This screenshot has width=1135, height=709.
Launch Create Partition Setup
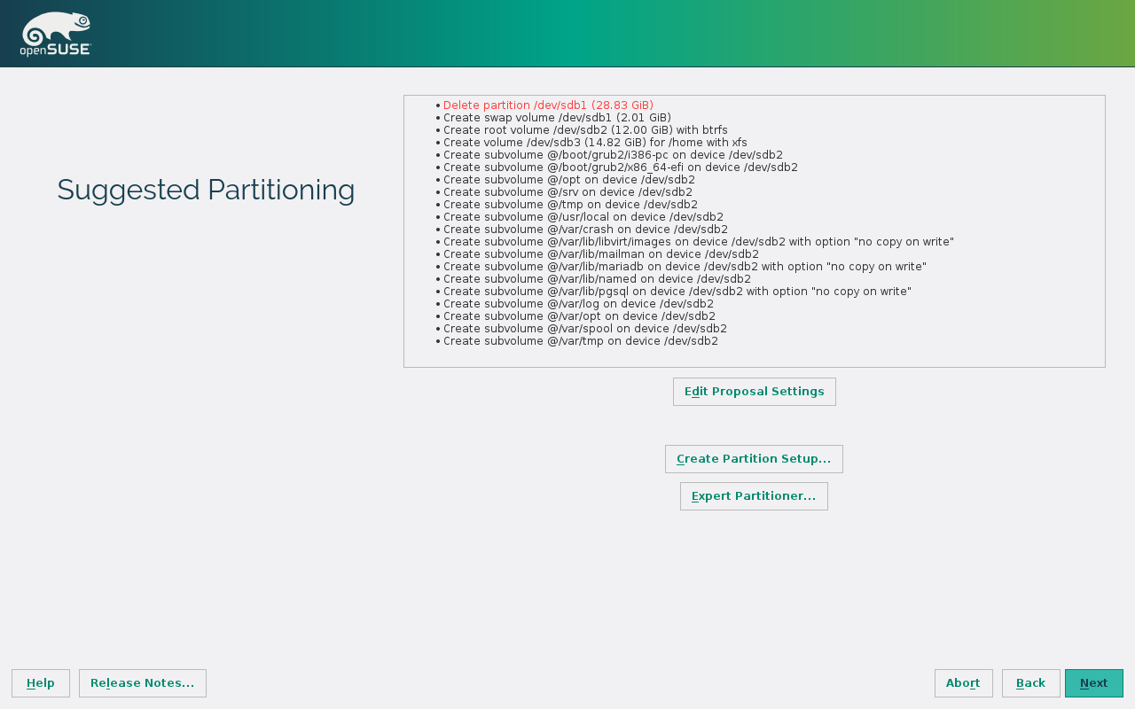[x=754, y=459]
